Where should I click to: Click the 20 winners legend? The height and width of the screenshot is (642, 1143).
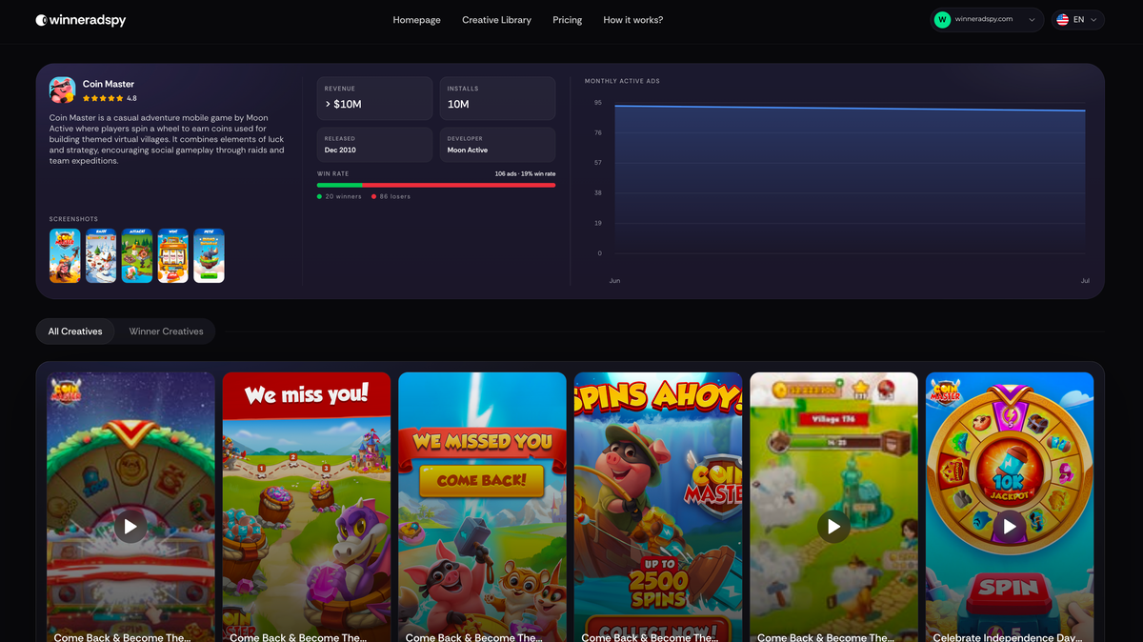point(339,196)
